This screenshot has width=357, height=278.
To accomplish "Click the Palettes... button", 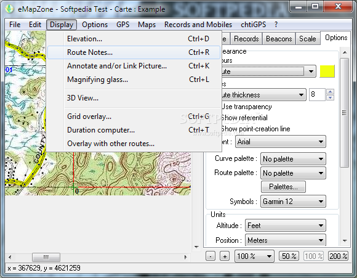I will tap(283, 187).
